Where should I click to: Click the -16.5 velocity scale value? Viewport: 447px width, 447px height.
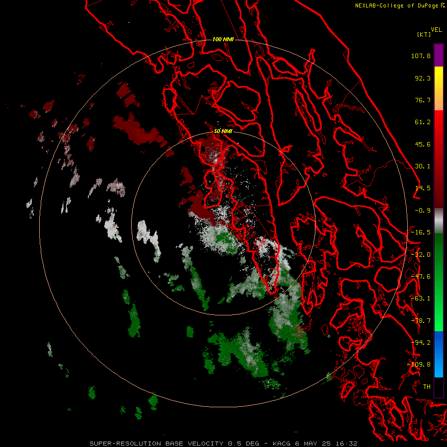(x=421, y=232)
